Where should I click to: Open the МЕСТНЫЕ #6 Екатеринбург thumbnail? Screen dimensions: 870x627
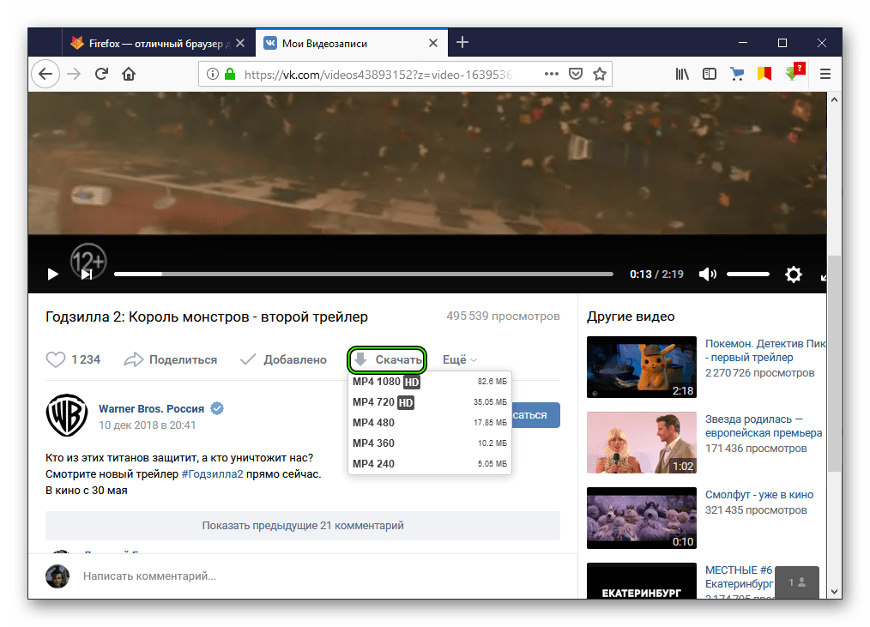point(642,581)
